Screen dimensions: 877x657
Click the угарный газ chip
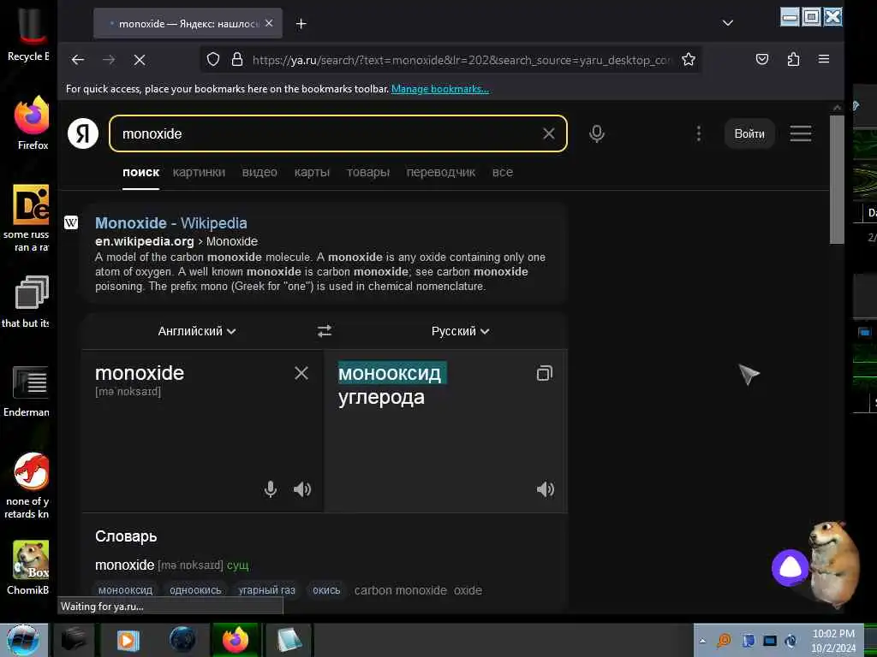click(x=267, y=590)
